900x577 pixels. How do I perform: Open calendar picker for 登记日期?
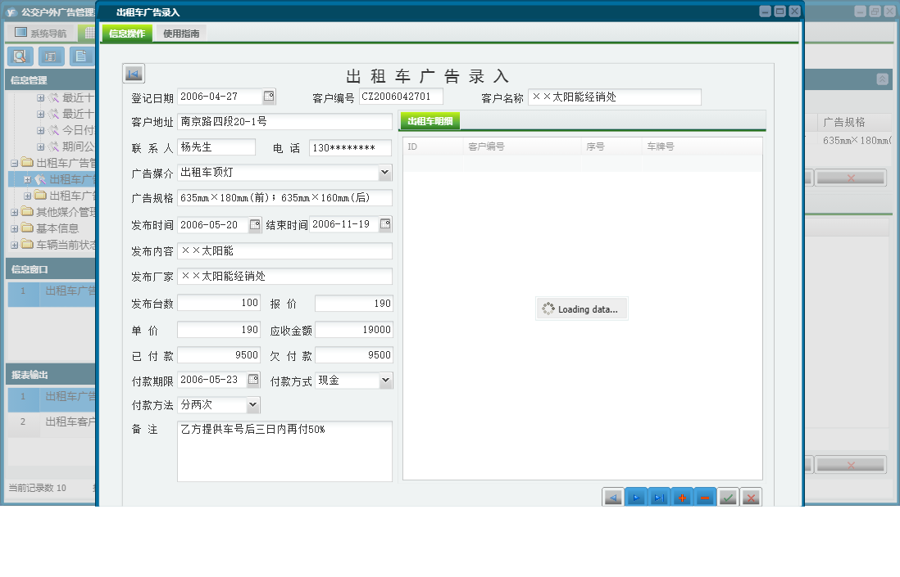(x=269, y=97)
